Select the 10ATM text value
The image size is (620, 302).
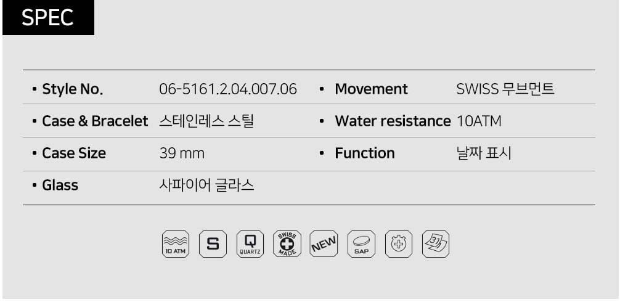(479, 121)
